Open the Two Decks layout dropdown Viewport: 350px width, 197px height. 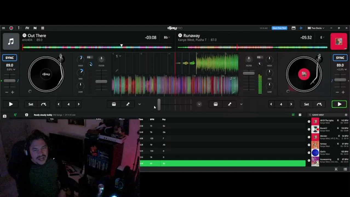click(x=316, y=28)
